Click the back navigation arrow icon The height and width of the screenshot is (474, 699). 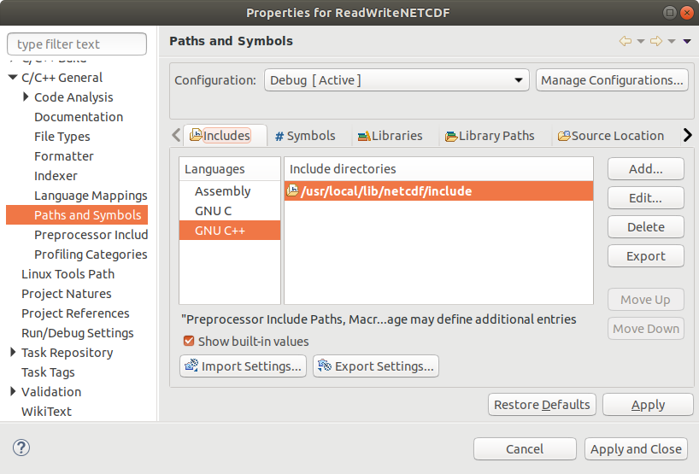(626, 41)
